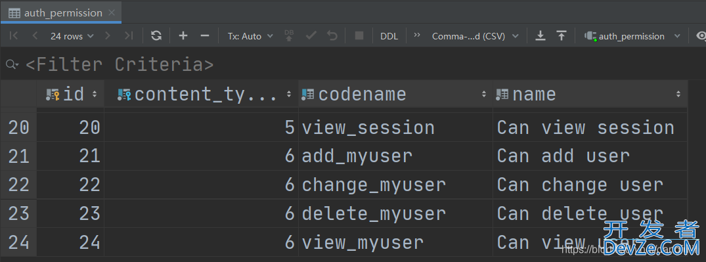
Task: Go to next page arrow
Action: (x=108, y=35)
